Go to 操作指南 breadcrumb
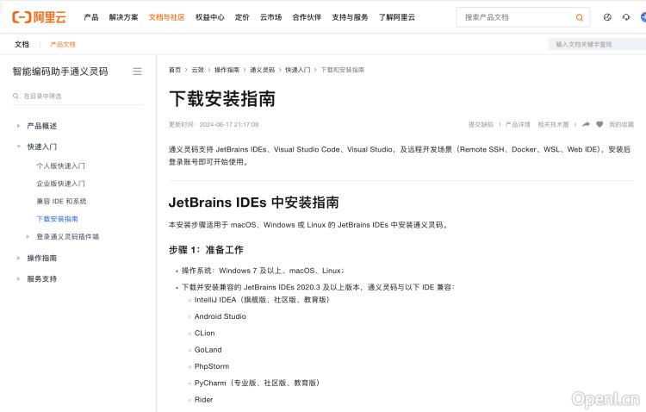Screen dimensions: 646x412 click(x=227, y=70)
